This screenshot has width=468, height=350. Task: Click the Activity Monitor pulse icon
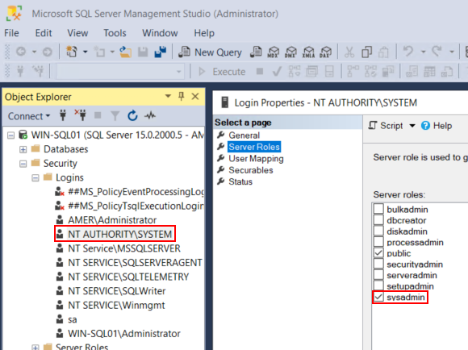click(x=150, y=115)
